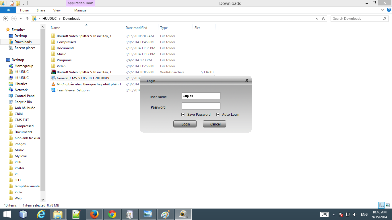Switch to large icons view

(387, 205)
